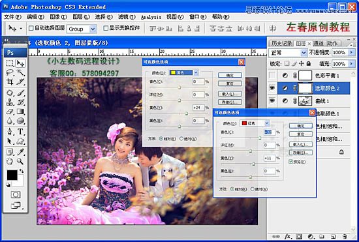Choose 相对 radio in the 黄色 dialog
This screenshot has height=242, width=359.
[161, 139]
